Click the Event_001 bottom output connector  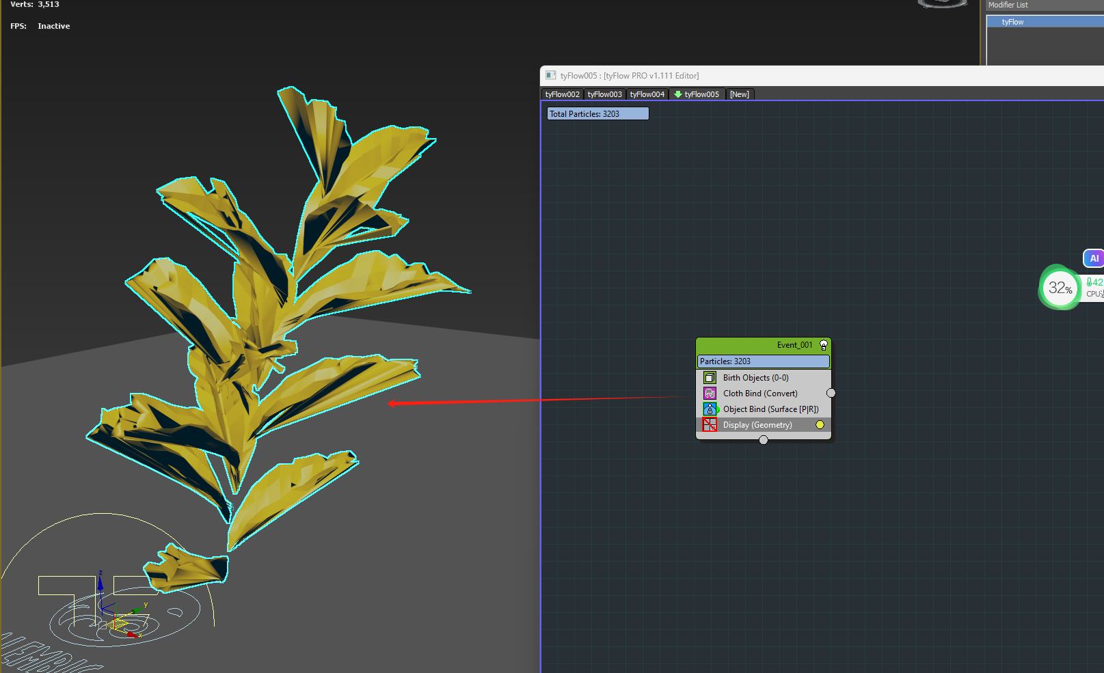point(764,440)
